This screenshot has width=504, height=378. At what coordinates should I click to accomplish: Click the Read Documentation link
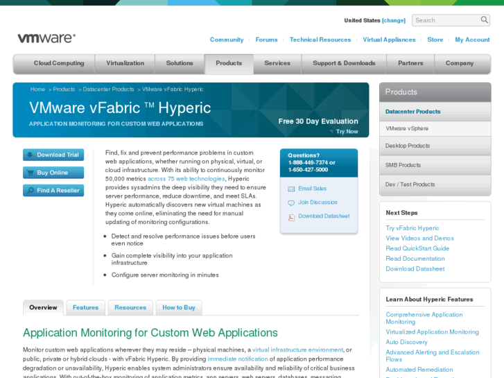(x=415, y=258)
